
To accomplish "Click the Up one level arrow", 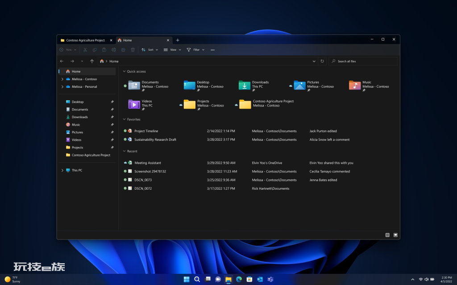I will tap(92, 61).
